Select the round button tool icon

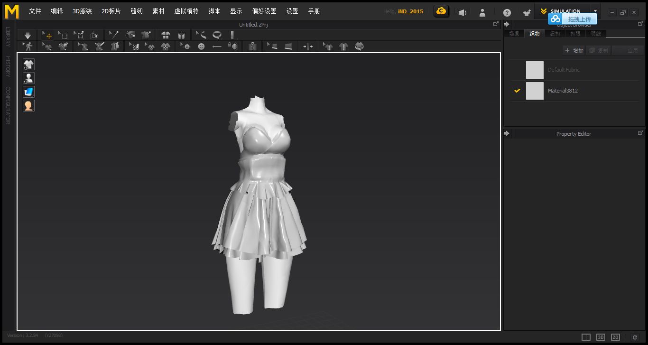pos(201,47)
